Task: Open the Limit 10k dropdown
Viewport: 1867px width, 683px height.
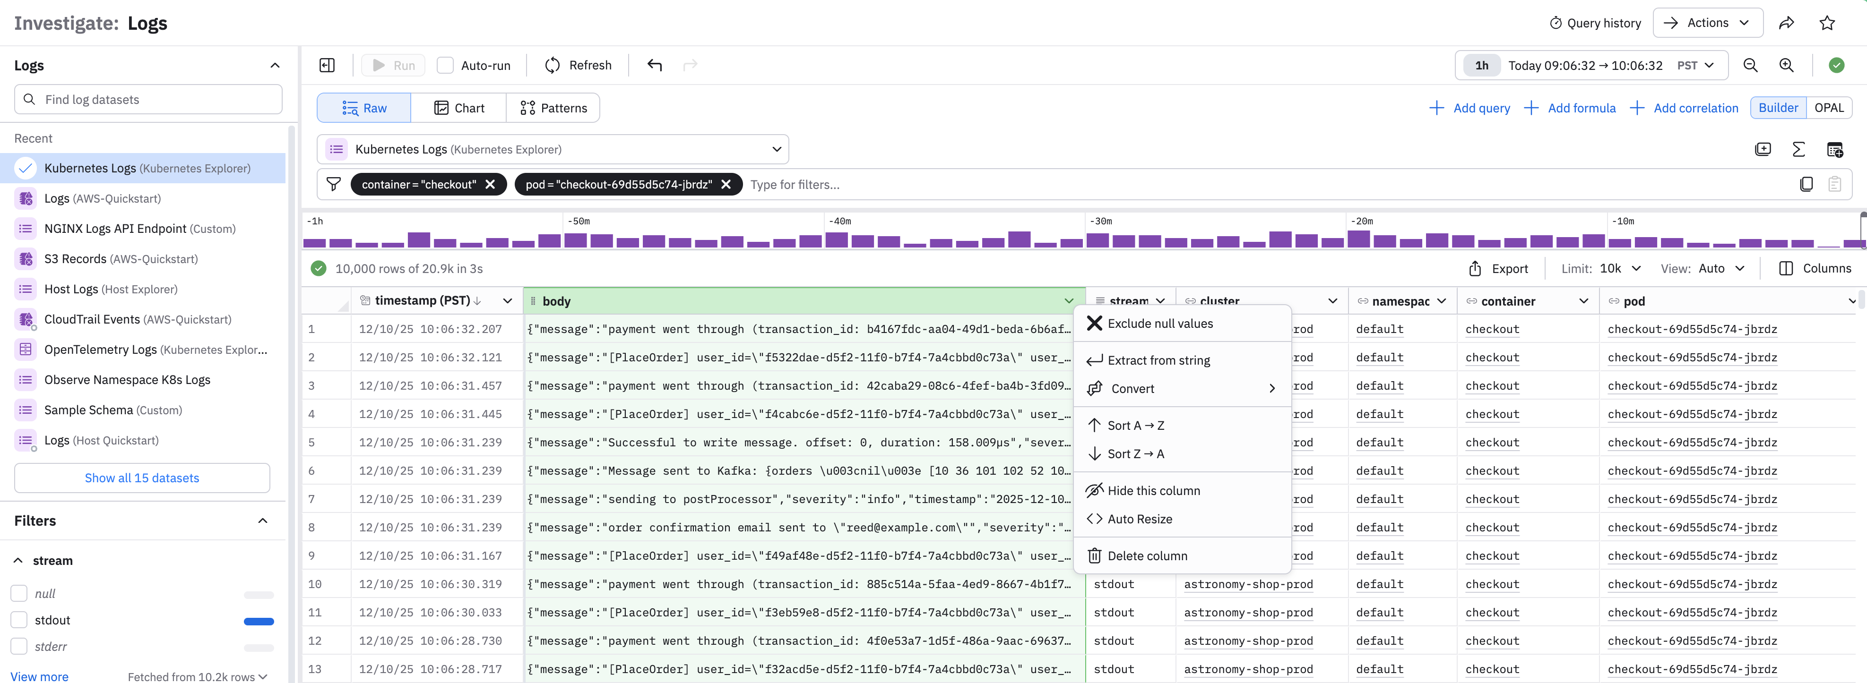Action: (x=1619, y=269)
